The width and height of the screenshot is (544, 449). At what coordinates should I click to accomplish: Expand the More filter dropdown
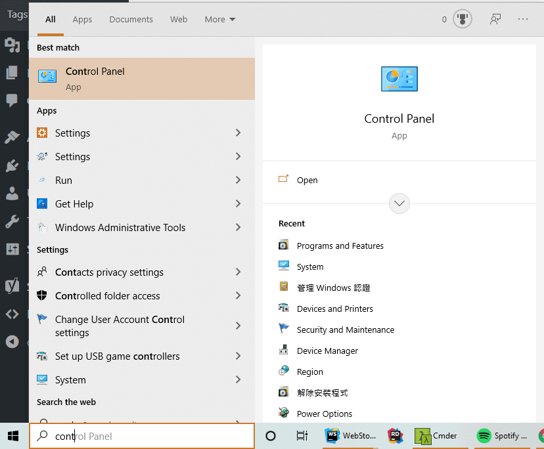(x=219, y=20)
